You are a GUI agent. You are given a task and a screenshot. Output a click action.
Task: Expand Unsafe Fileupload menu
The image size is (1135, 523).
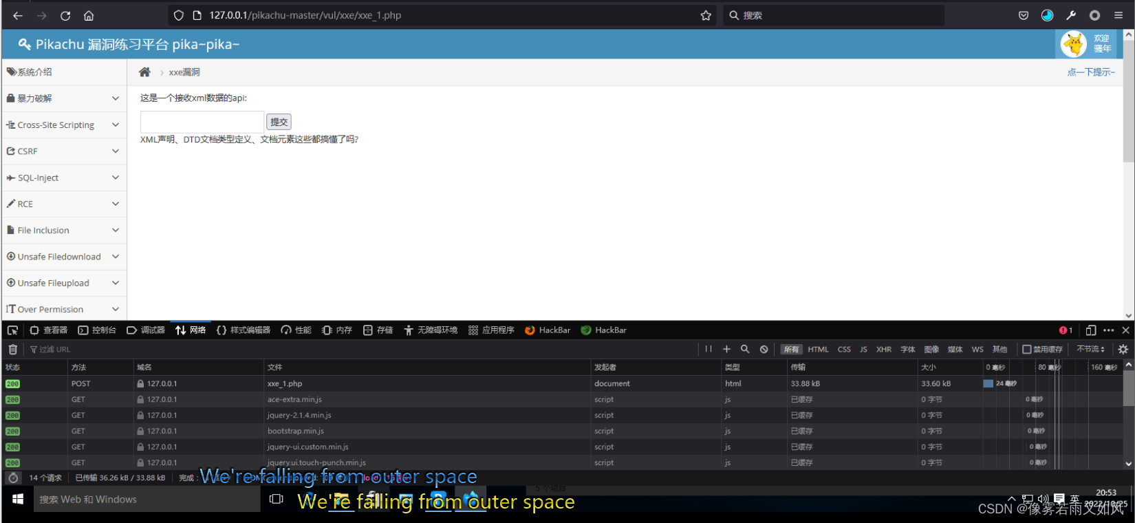(64, 283)
